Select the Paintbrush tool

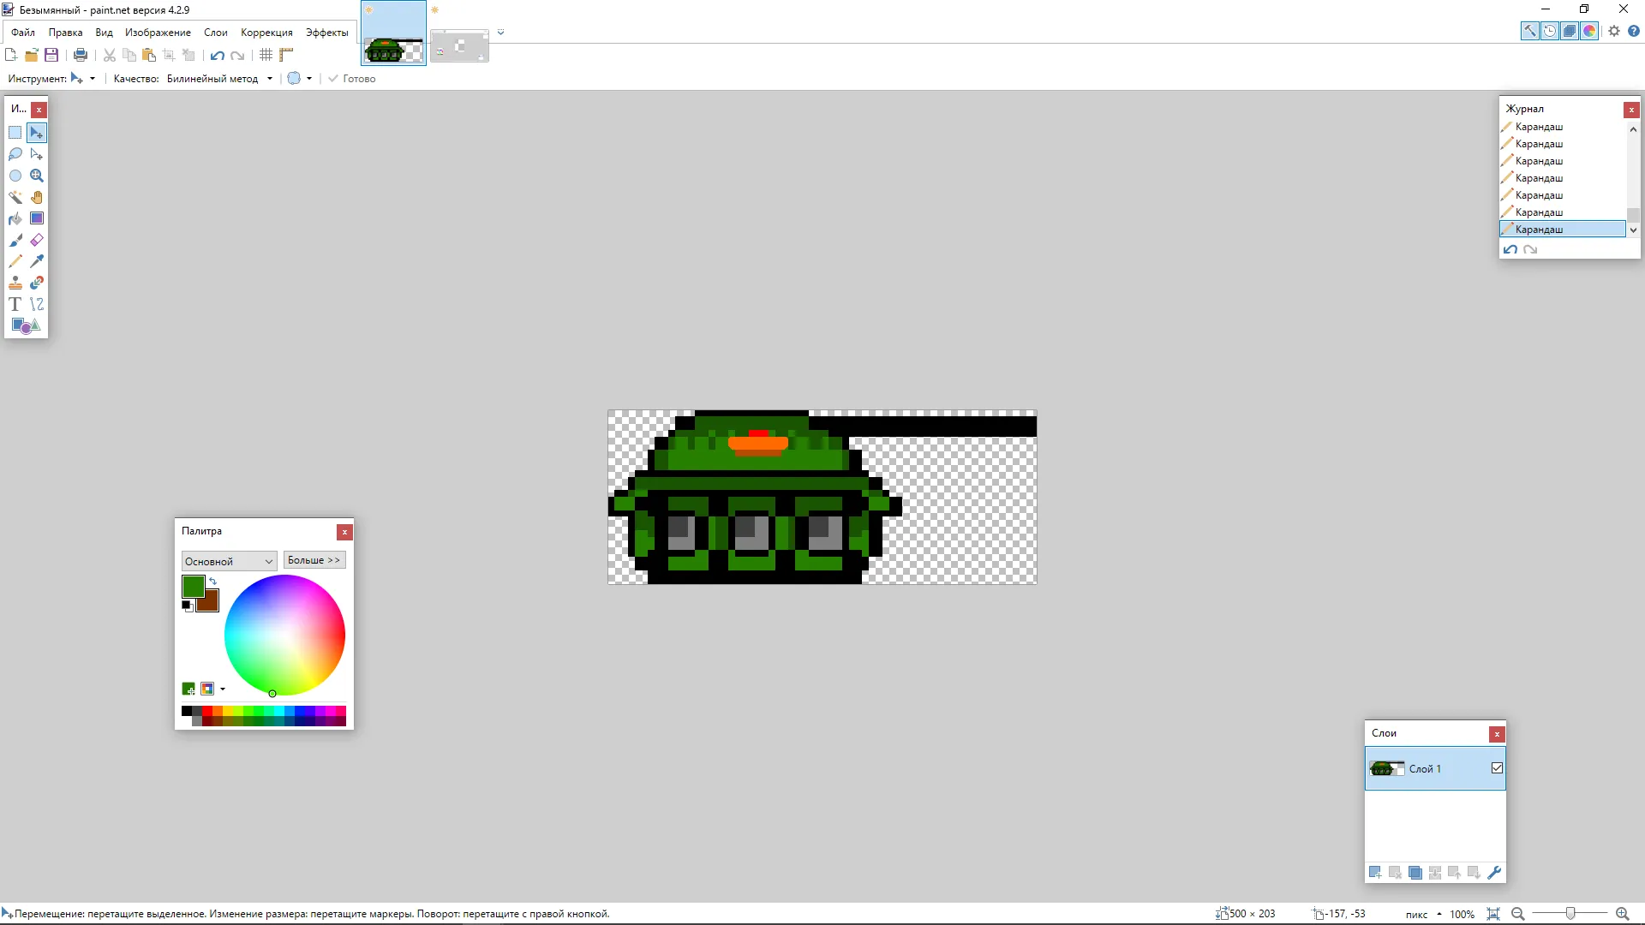click(15, 240)
